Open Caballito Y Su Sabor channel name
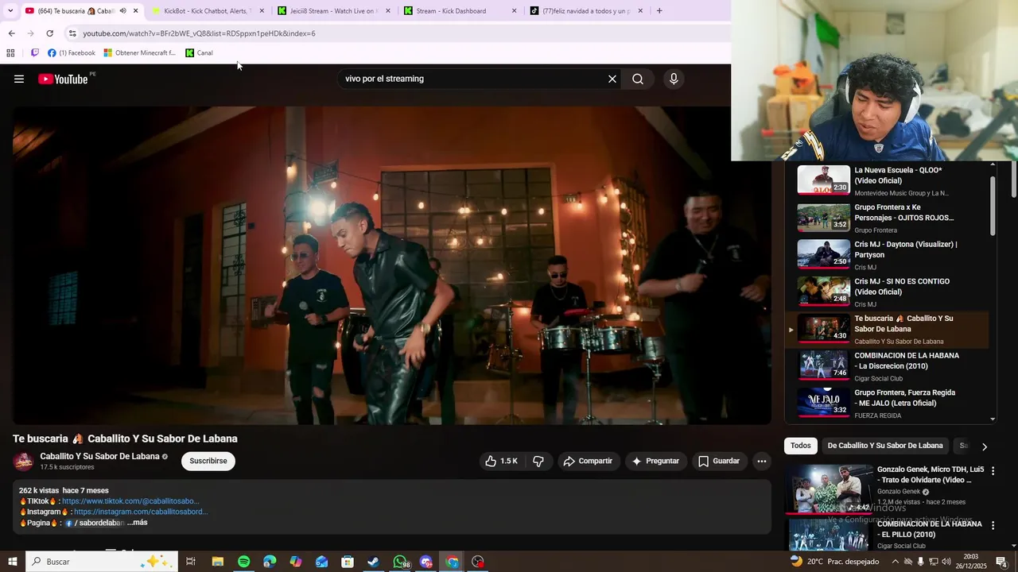Screen dimensions: 1018x572 coord(99,456)
